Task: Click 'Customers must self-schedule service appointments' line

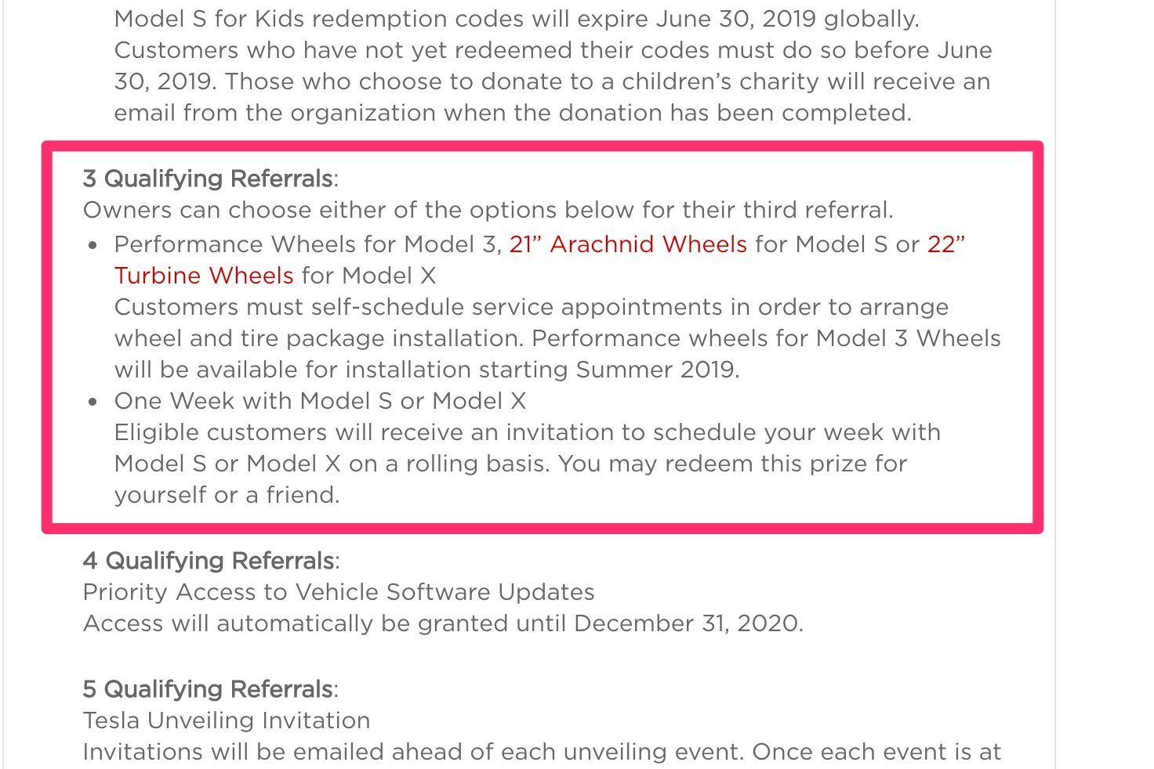Action: [x=532, y=307]
